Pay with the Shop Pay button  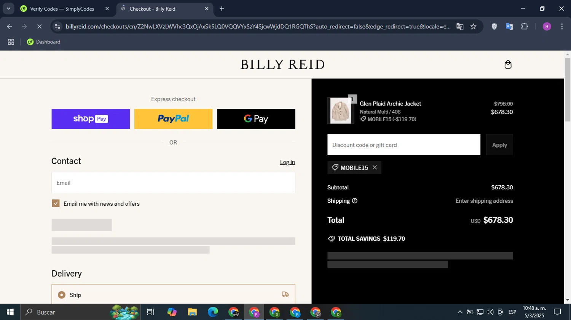tap(91, 119)
